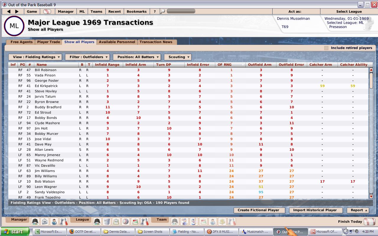Screen dimensions: 378x236
Task: Open the Teams menu
Action: click(x=96, y=12)
